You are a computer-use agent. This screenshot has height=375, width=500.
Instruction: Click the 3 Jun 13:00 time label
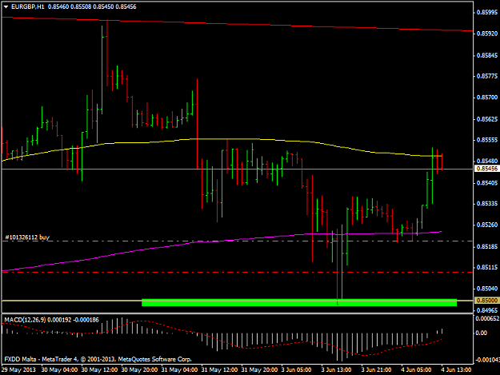tap(336, 370)
